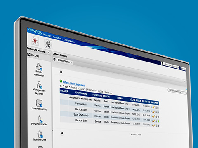This screenshot has width=198, height=148.
Task: View details of Service Staff Berlin row
Action: (x=152, y=125)
